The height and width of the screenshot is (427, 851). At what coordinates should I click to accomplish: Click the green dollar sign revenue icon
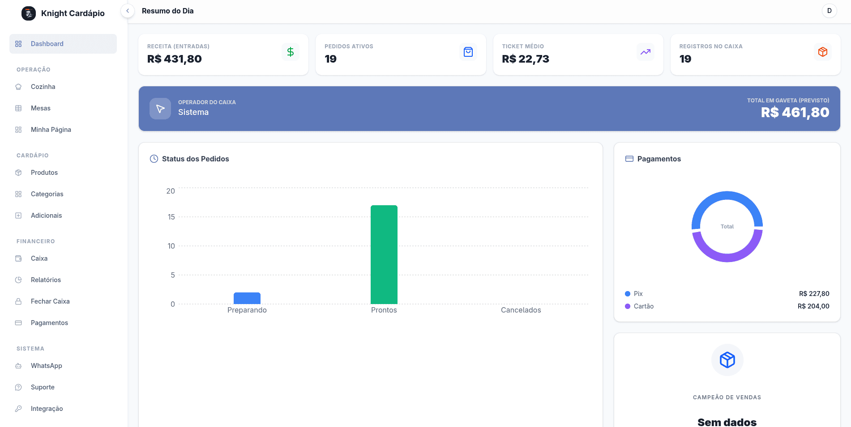[x=291, y=52]
